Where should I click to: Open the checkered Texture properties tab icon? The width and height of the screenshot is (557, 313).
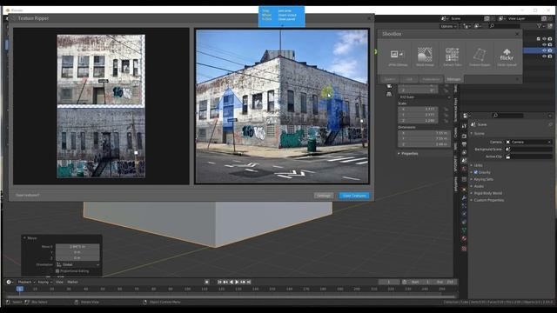point(464,249)
